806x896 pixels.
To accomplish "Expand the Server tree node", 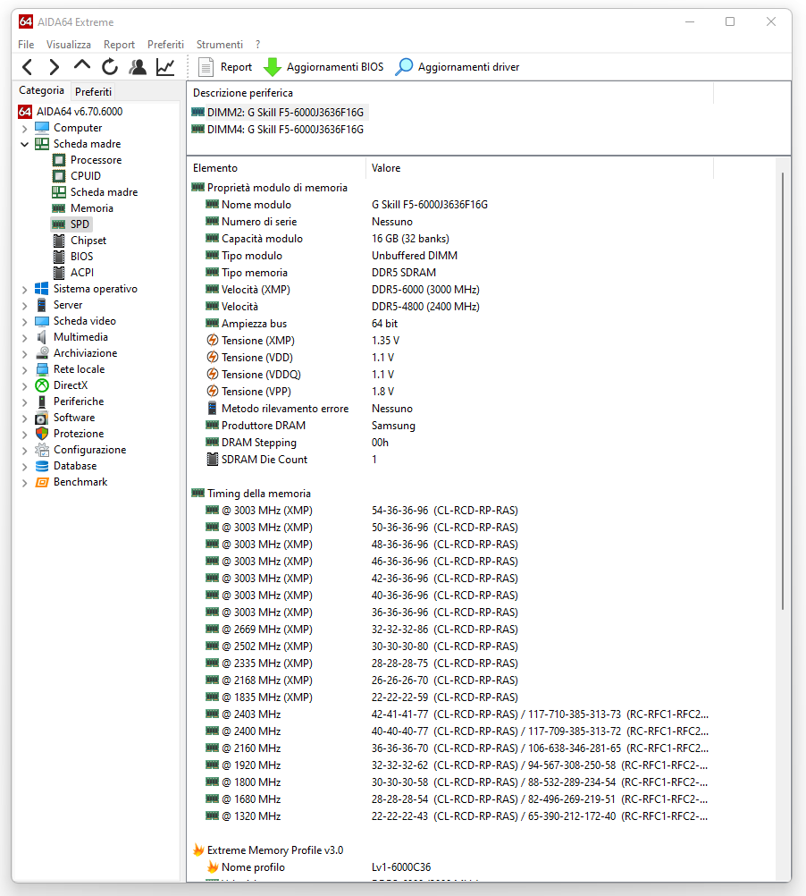I will point(24,306).
